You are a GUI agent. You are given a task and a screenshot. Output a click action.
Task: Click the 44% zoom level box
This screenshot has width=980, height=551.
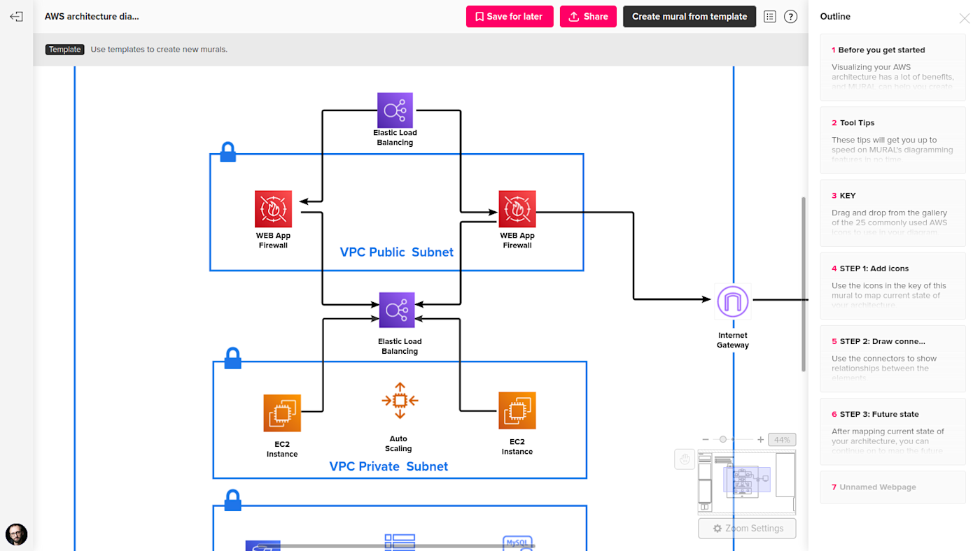tap(782, 440)
